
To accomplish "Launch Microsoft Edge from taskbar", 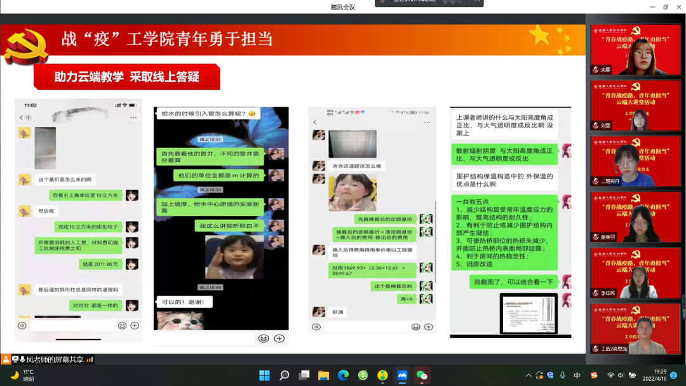I will point(343,375).
